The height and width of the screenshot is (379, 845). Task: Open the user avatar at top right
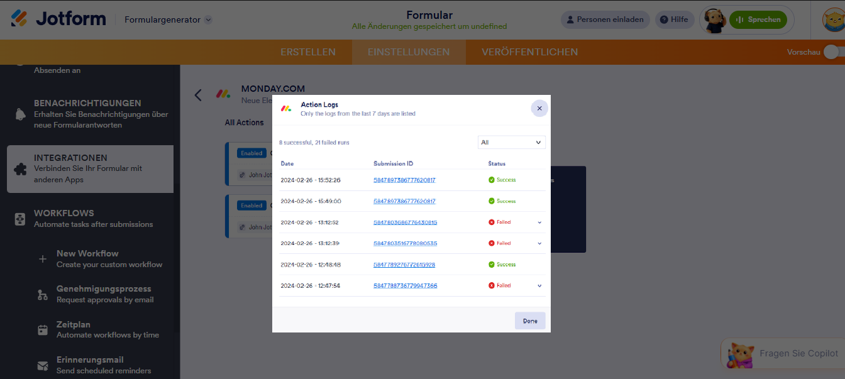[833, 19]
